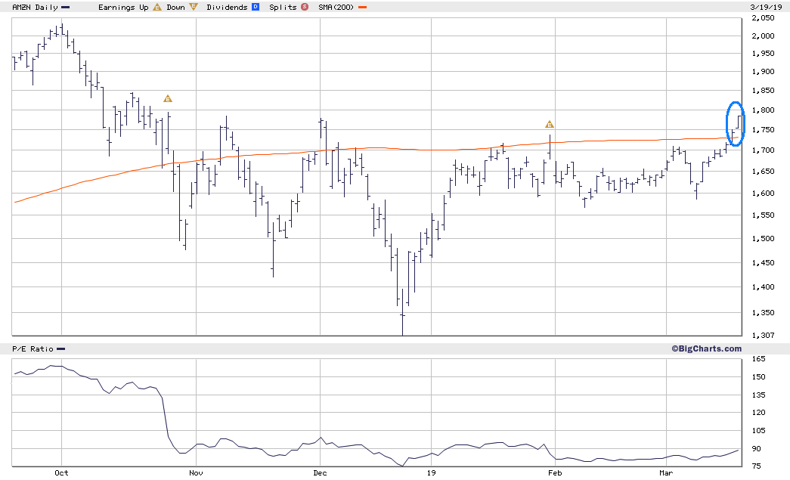The height and width of the screenshot is (480, 790).
Task: Click the 90 P/E axis label
Action: click(756, 449)
